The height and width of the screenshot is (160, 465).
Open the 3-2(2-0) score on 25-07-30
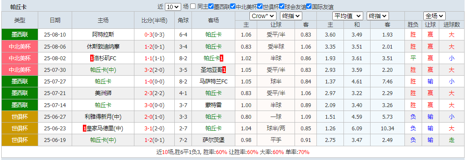tap(154, 70)
